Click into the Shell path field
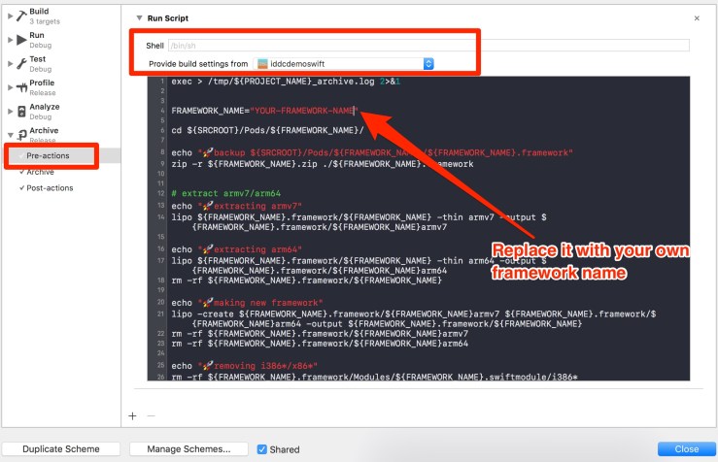Viewport: 718px width, 462px height. (427, 45)
